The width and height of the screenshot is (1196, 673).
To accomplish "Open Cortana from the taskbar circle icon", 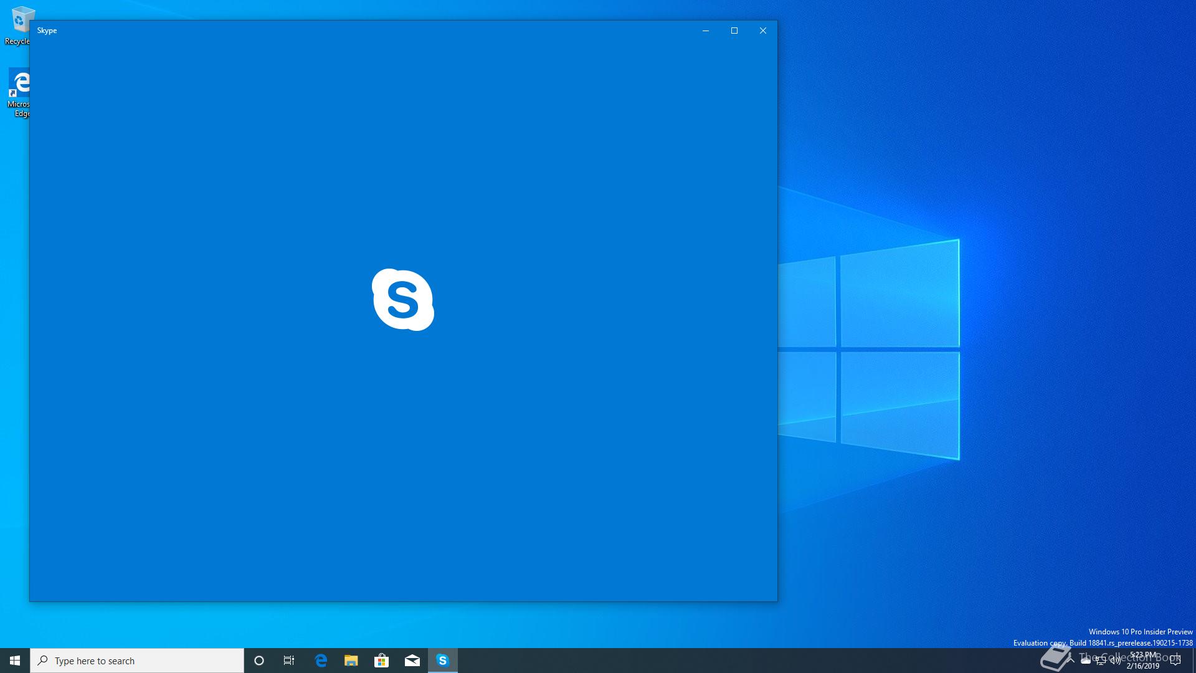I will coord(259,661).
